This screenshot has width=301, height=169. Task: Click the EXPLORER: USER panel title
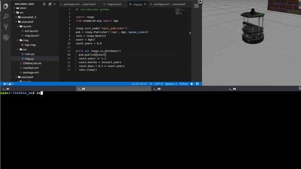24,4
